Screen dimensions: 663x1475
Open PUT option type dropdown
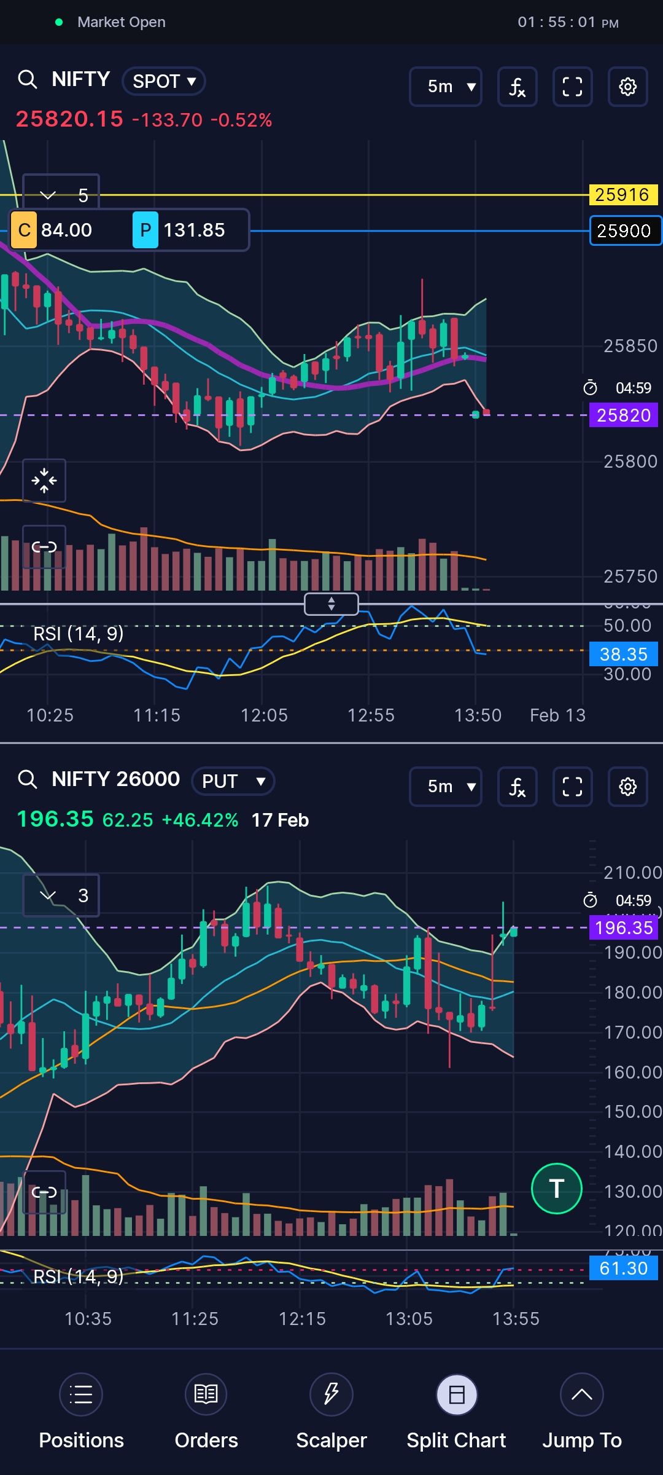click(x=233, y=781)
